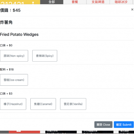The image size is (134, 134).
Task: Choose 香辣味(Spicy) flavor option
Action: 45,56
